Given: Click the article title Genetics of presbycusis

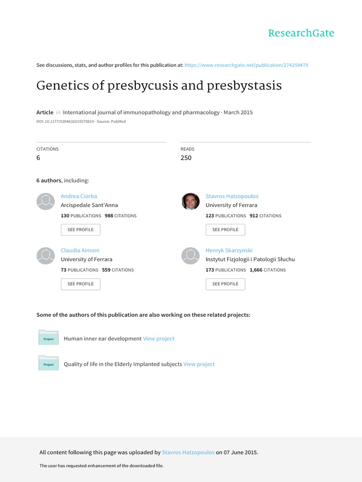Looking at the screenshot, I should tap(159, 86).
